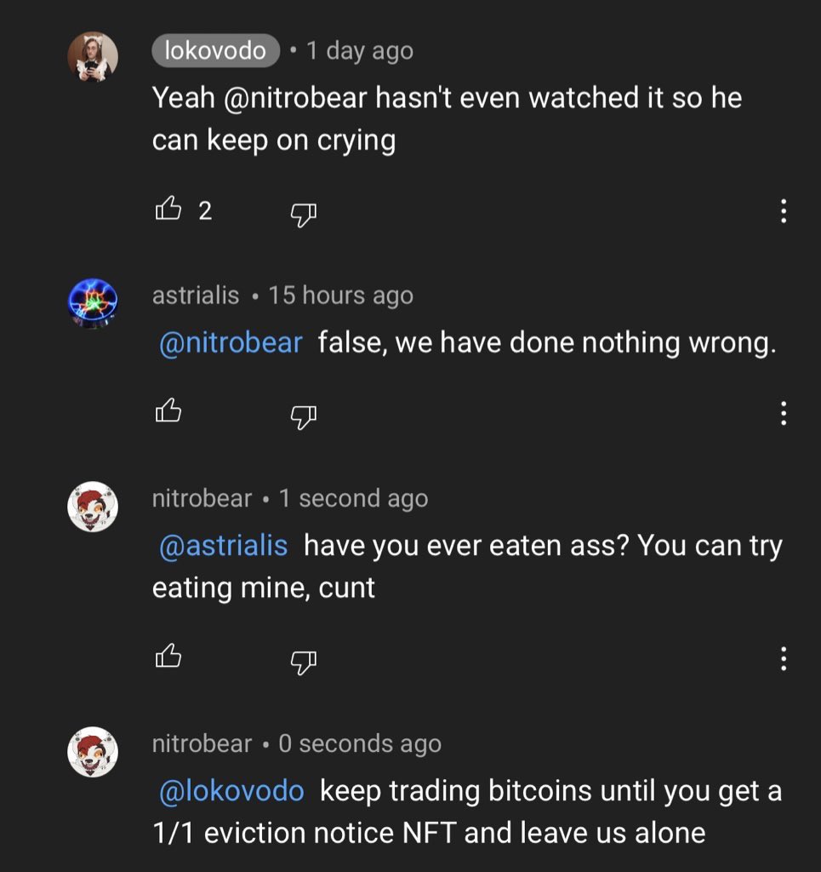Open options menu on nitrobear's 1 second ago reply
The image size is (821, 872).
click(783, 657)
